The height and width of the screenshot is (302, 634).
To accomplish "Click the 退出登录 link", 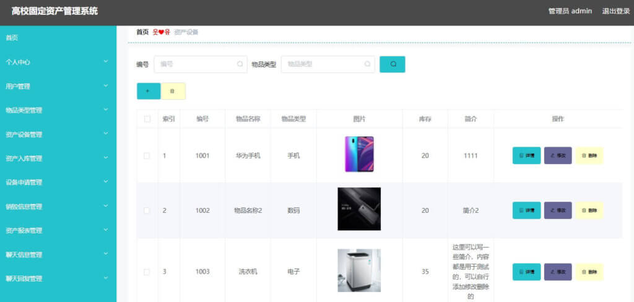I will [615, 11].
